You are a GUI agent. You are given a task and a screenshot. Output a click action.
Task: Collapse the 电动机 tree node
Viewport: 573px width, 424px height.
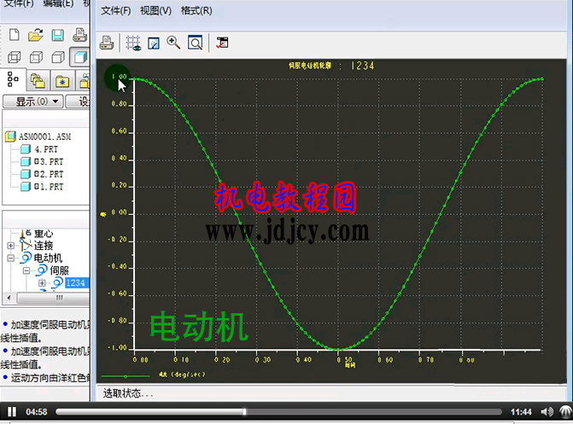pos(10,258)
